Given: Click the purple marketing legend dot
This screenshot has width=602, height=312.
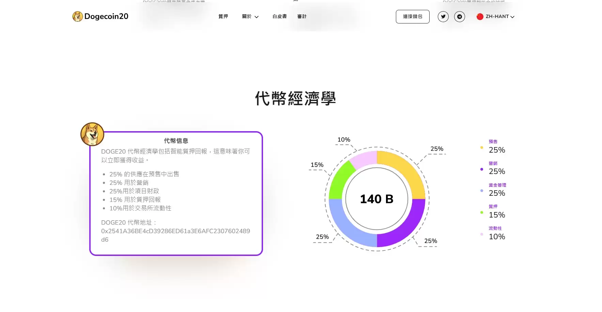Looking at the screenshot, I should [x=481, y=169].
